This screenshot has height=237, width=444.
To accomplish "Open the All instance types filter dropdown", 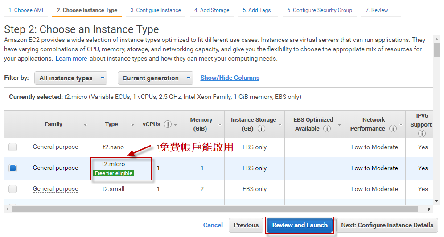I will [71, 78].
